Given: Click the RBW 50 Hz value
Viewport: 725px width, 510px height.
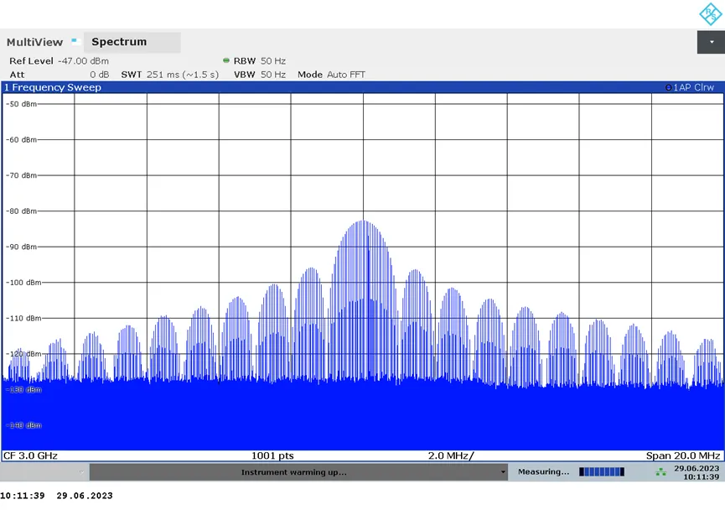Looking at the screenshot, I should pos(260,61).
